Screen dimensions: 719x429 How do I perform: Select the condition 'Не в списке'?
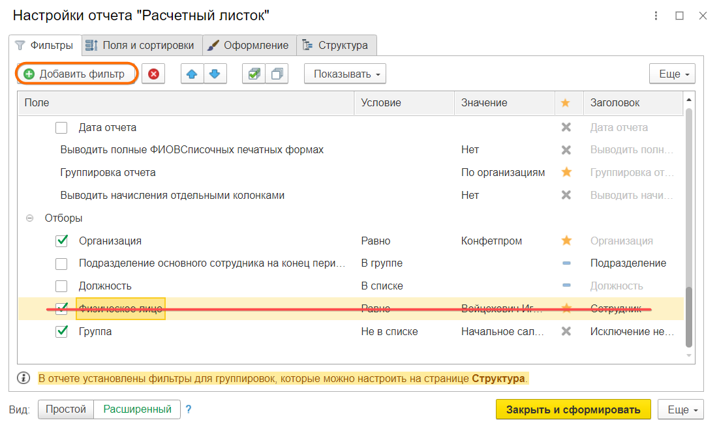pyautogui.click(x=390, y=331)
